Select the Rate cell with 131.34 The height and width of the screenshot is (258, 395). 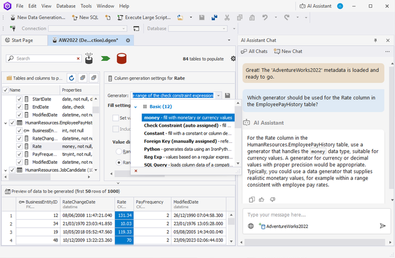[x=124, y=216]
